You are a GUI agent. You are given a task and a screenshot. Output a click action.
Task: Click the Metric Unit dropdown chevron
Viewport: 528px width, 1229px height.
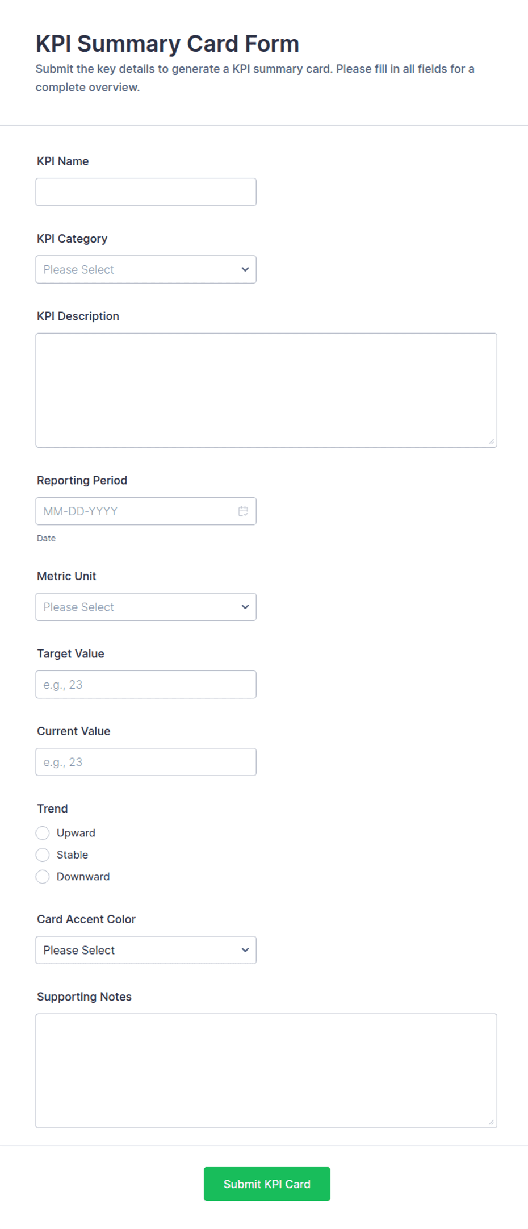pyautogui.click(x=245, y=607)
